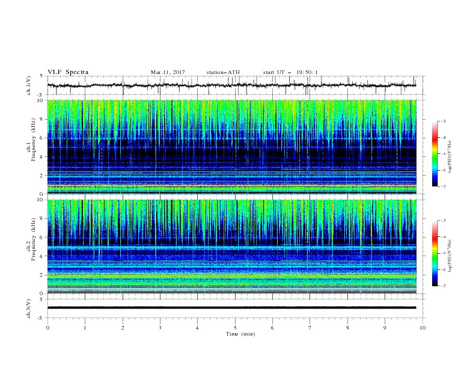The height and width of the screenshot is (368, 476).
Task: Click the "-3" tick on ch.2 color bar
Action: click(444, 221)
